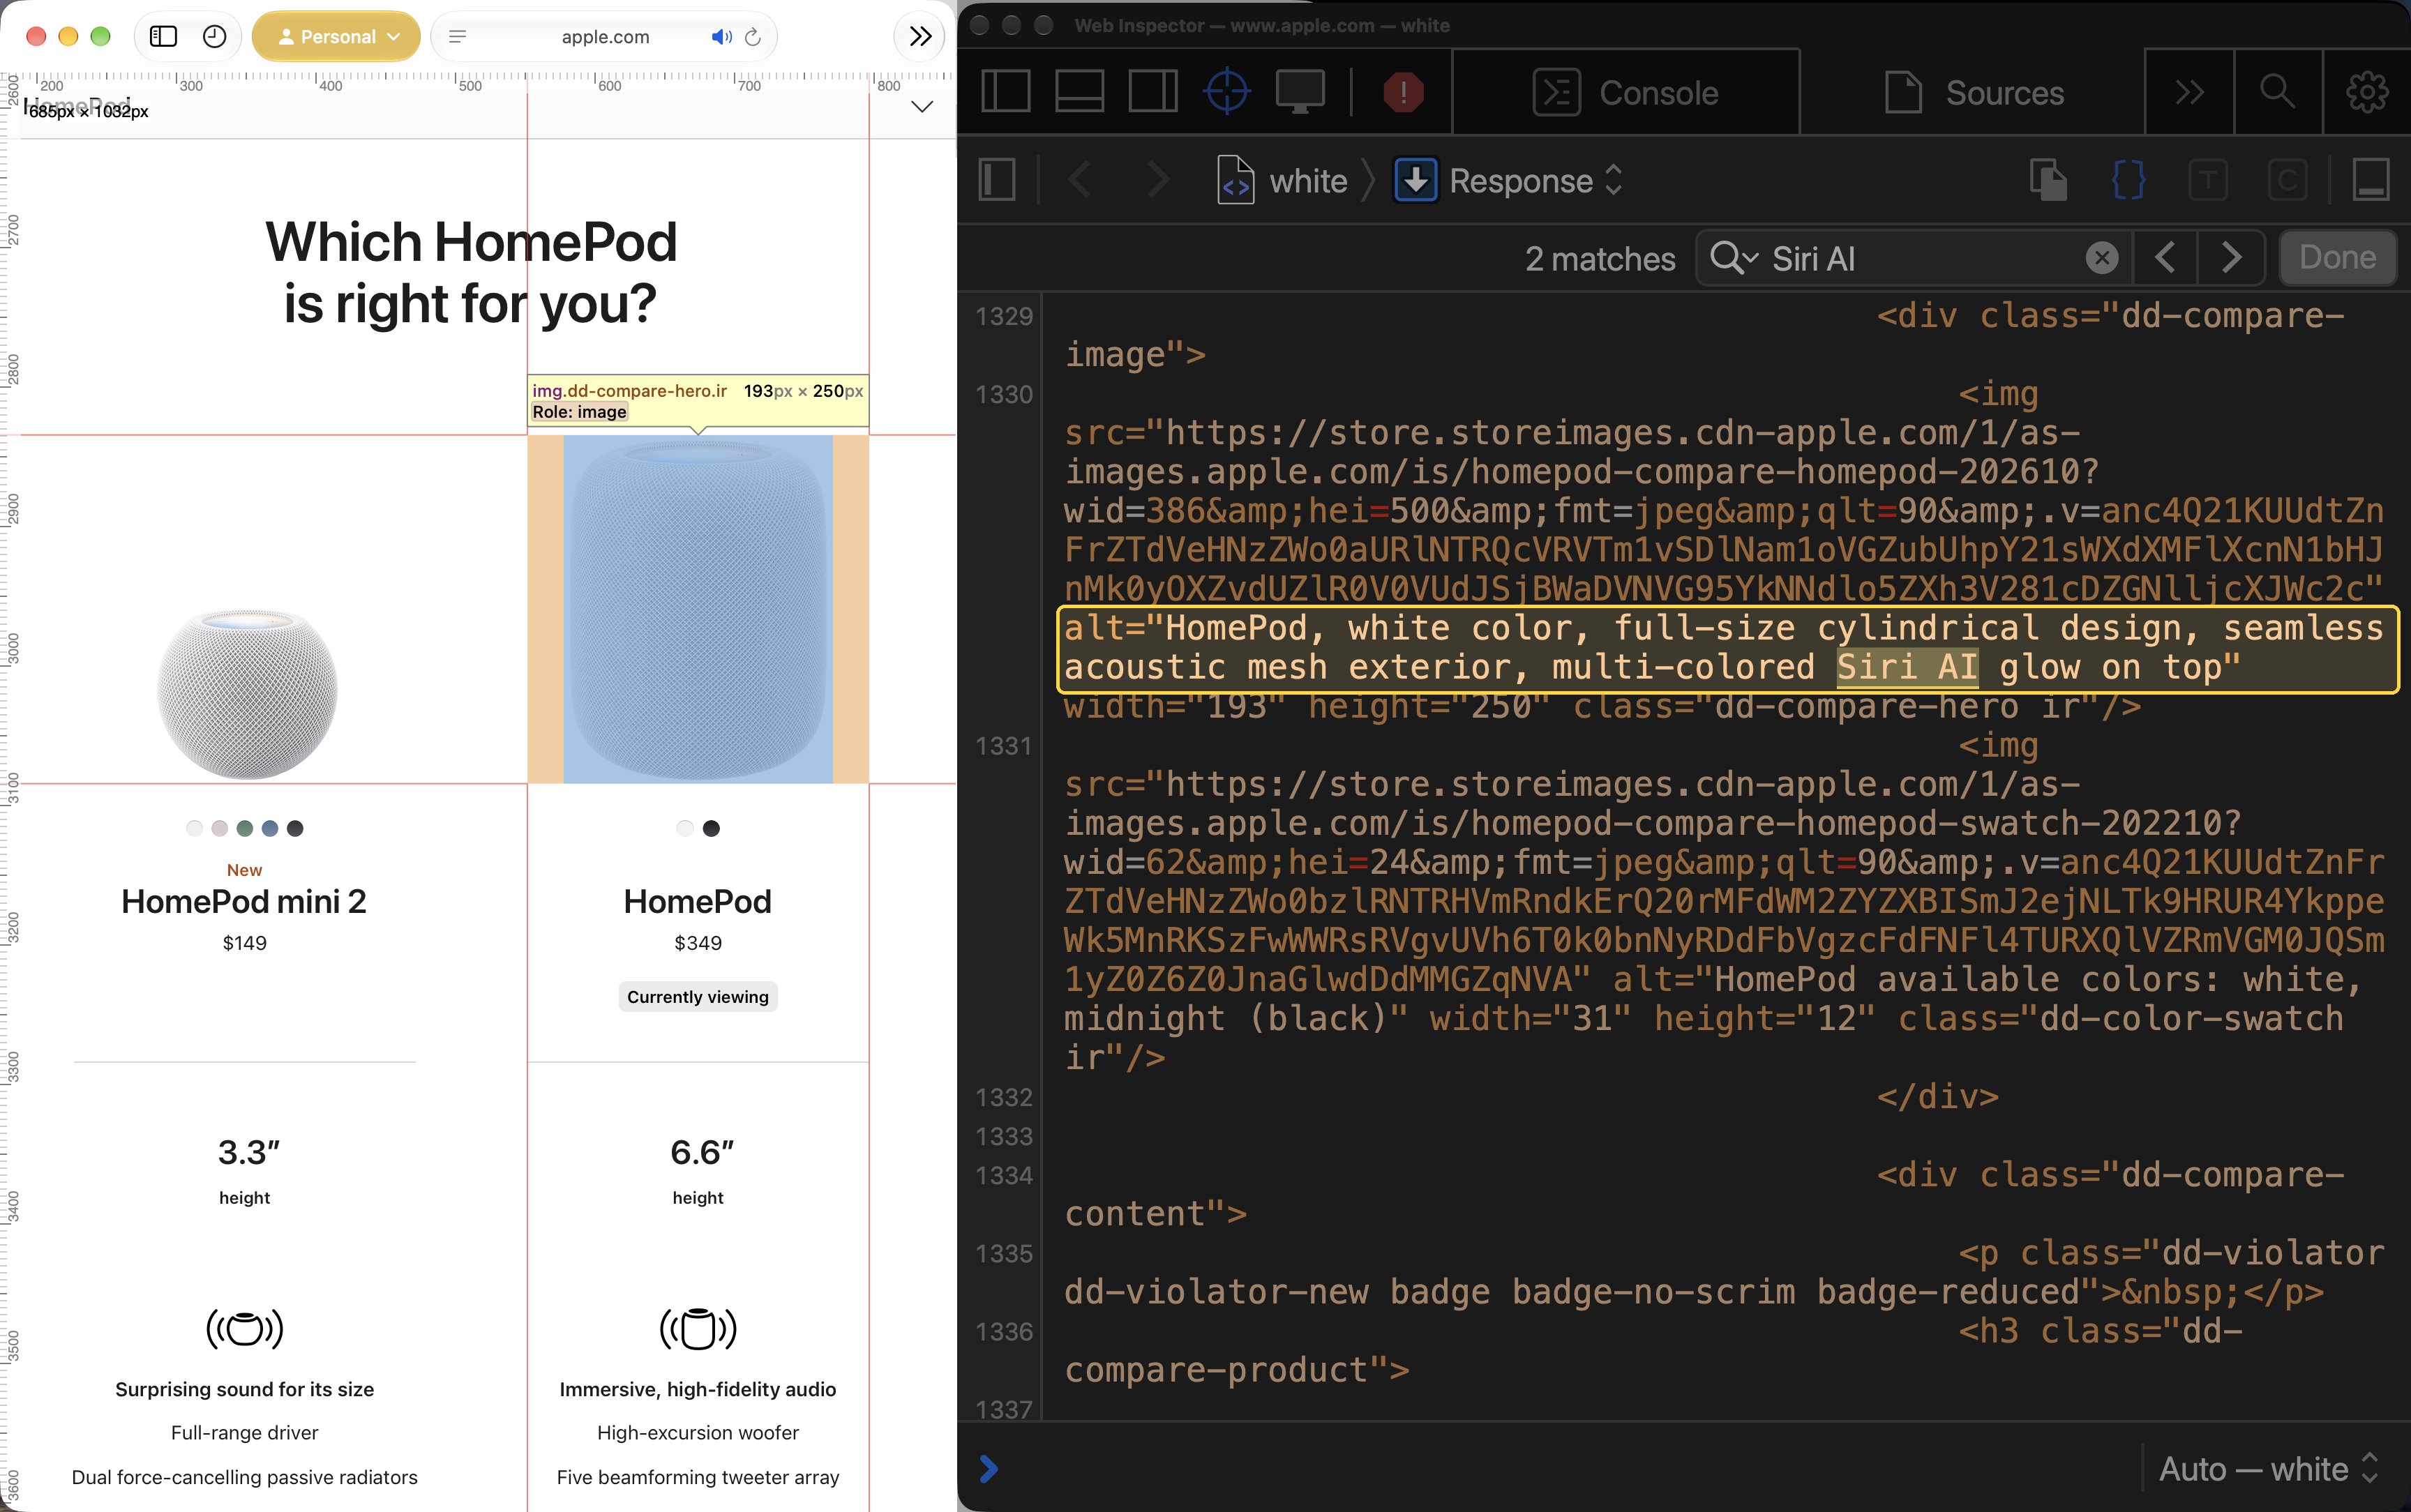Open Response type dropdown

(1508, 181)
